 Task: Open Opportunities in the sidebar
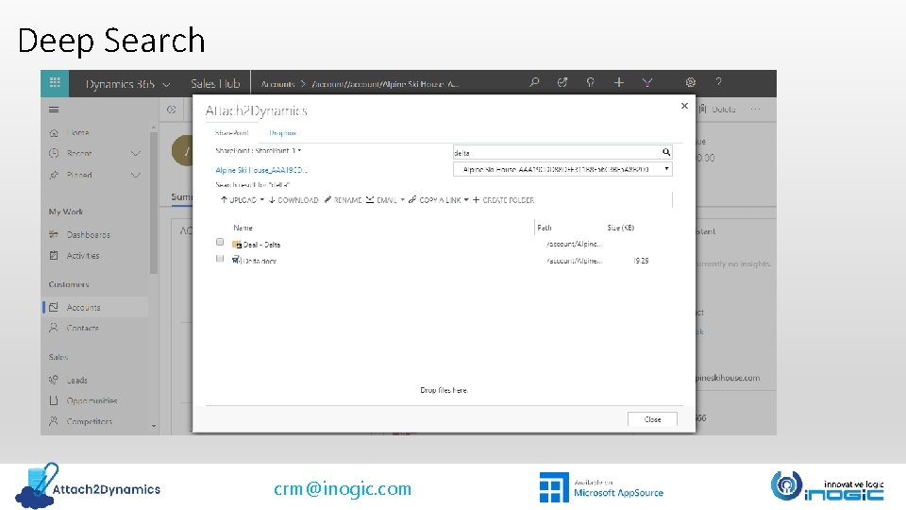(92, 400)
